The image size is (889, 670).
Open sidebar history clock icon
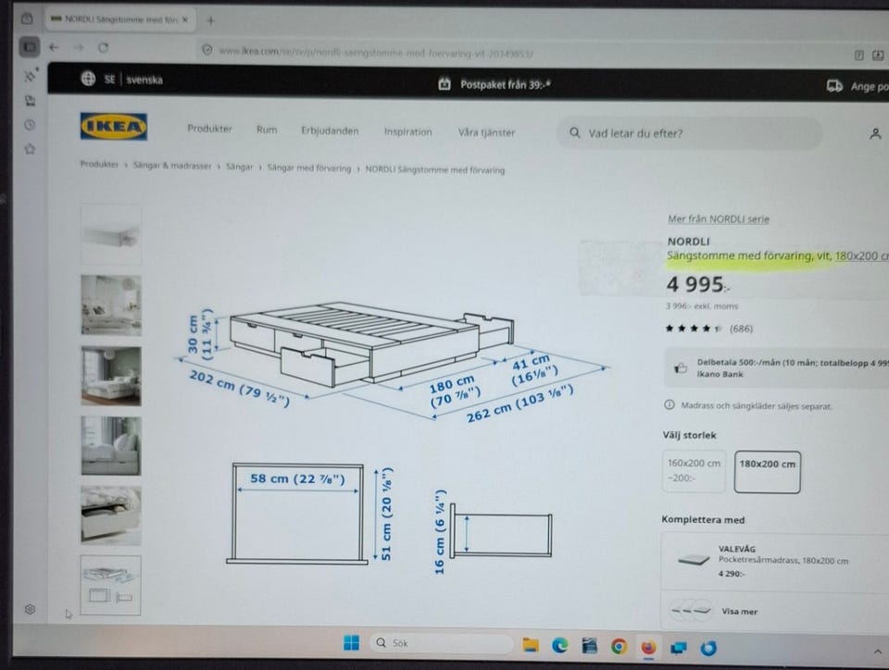pos(30,125)
